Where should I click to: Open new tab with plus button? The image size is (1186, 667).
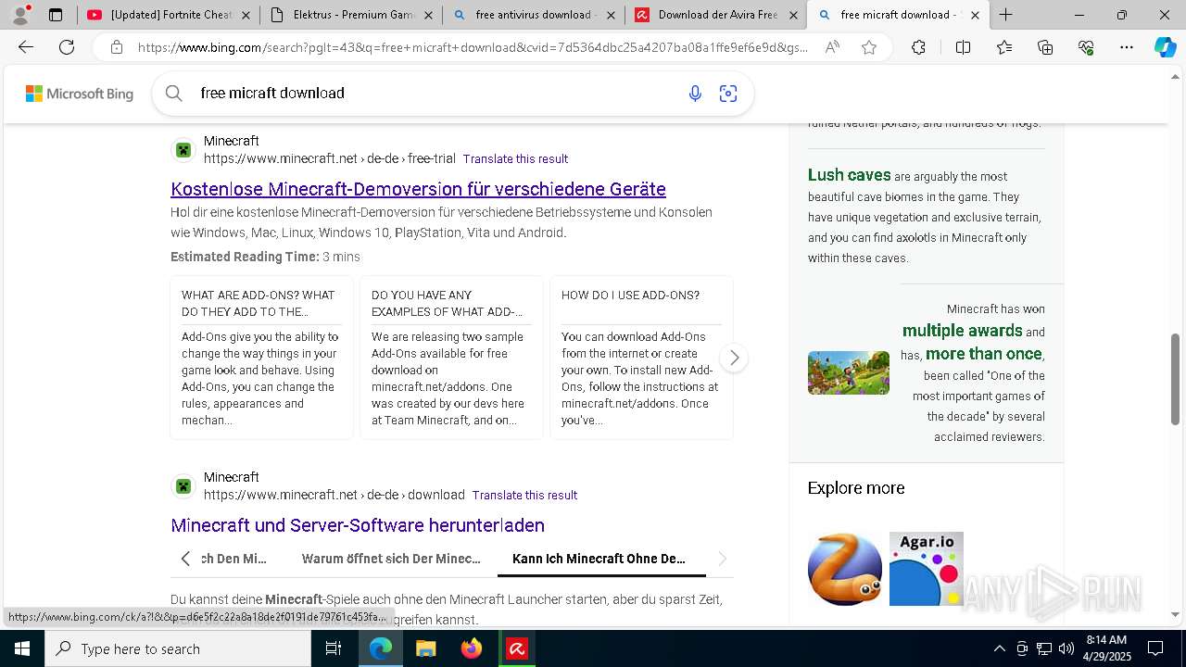pyautogui.click(x=1005, y=15)
